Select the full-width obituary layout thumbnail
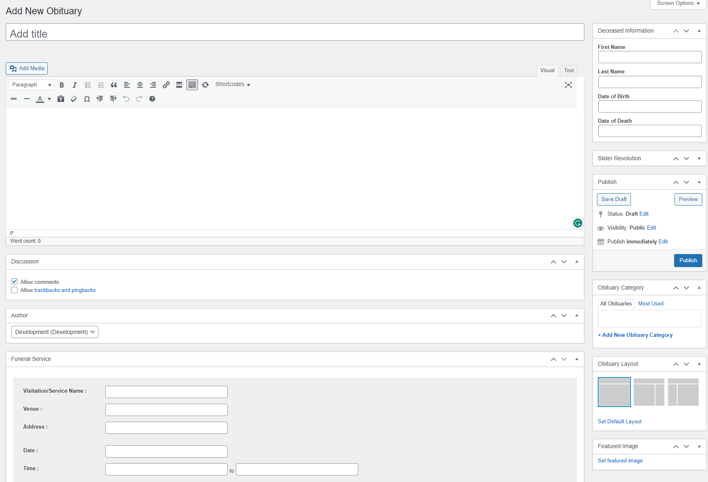The height and width of the screenshot is (482, 708). point(614,392)
